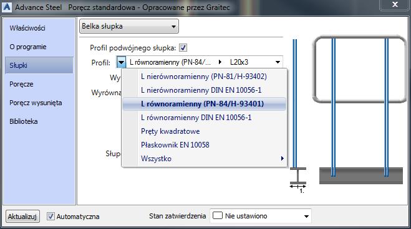The width and height of the screenshot is (411, 229).
Task: Open the Belka słupka dropdown
Action: click(x=129, y=26)
